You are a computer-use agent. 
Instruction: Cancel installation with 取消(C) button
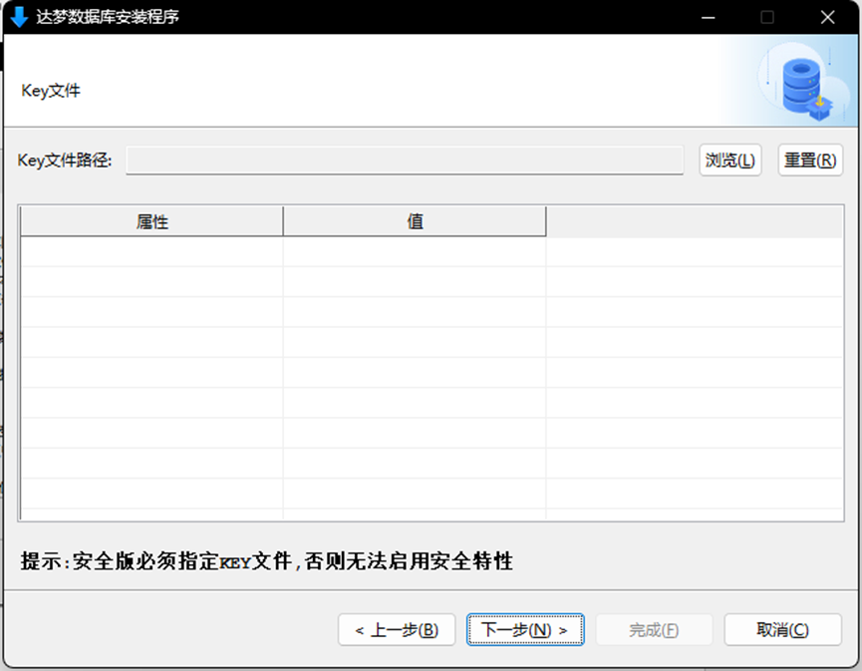783,630
